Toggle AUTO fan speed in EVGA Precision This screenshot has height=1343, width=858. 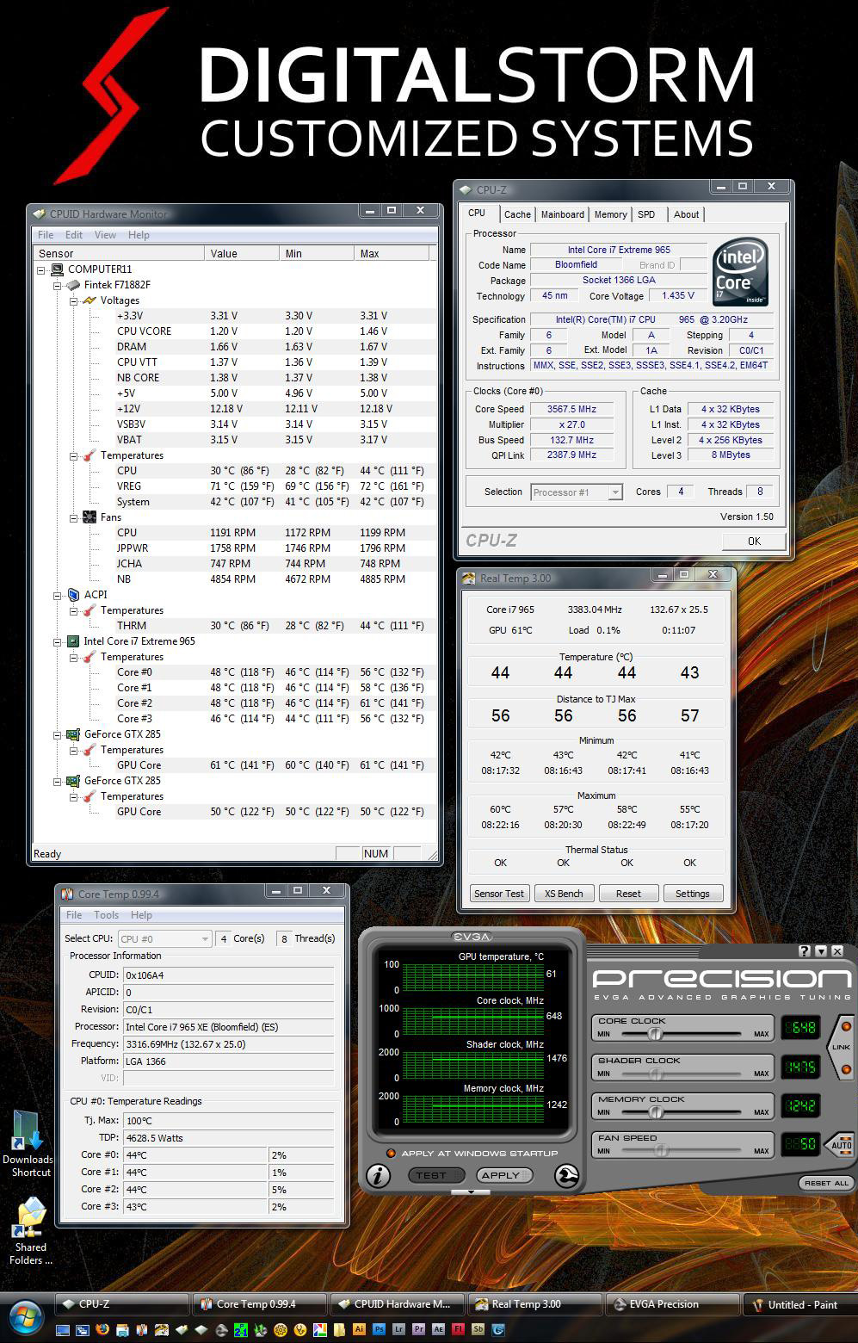click(x=840, y=1145)
